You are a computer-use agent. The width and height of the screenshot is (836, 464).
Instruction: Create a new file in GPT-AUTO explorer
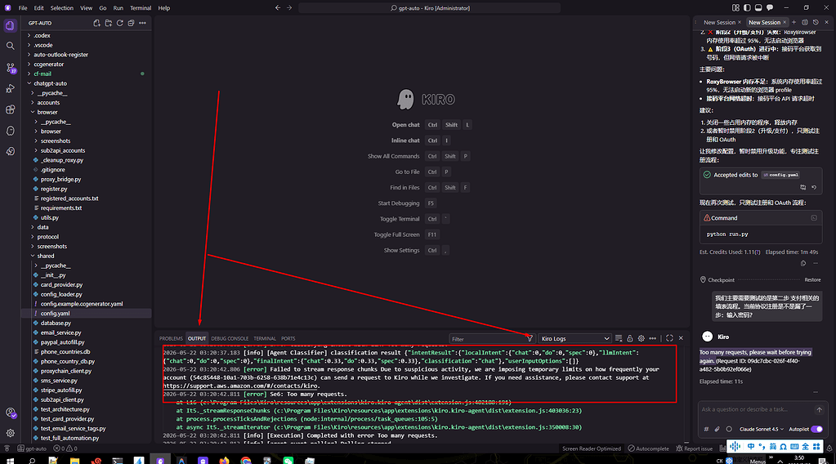96,23
